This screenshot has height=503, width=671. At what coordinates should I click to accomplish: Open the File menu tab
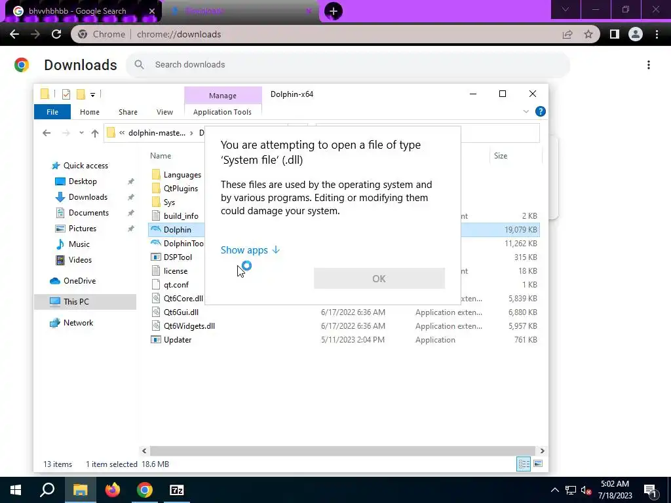52,112
